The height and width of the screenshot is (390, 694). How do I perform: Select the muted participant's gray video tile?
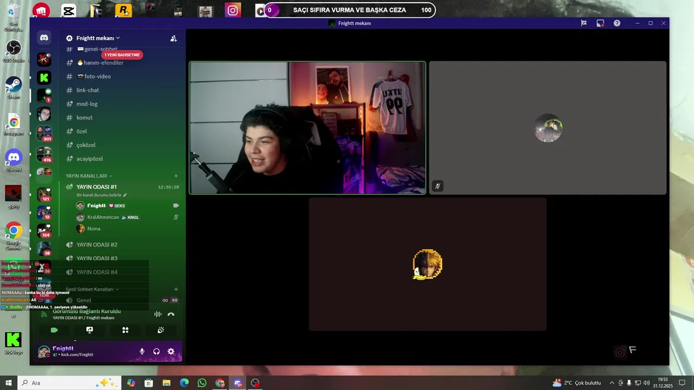(548, 128)
